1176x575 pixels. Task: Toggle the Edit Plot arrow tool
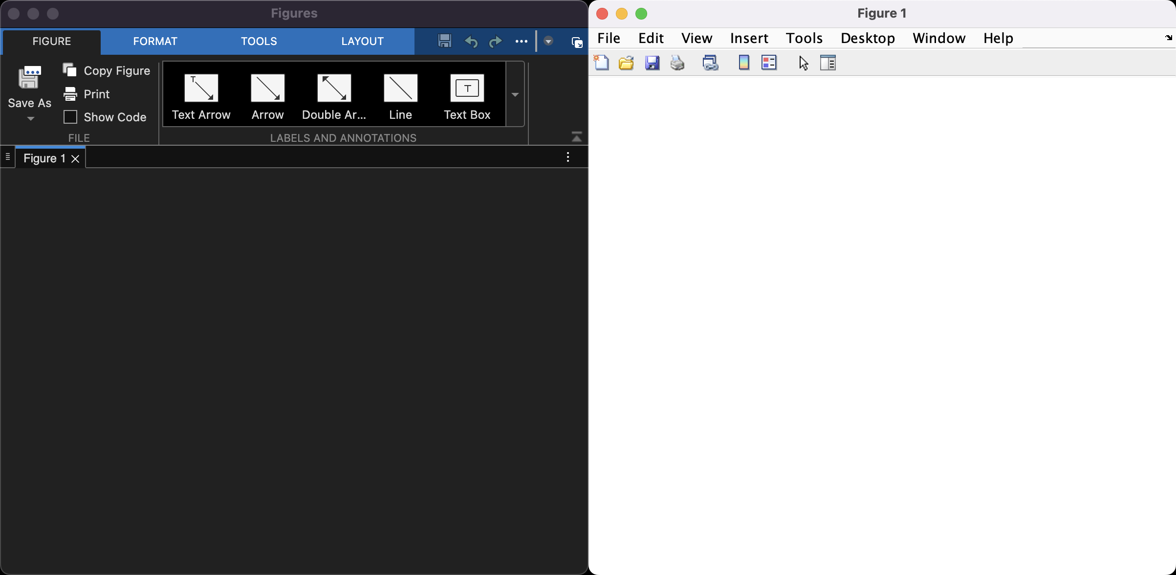[x=803, y=63]
